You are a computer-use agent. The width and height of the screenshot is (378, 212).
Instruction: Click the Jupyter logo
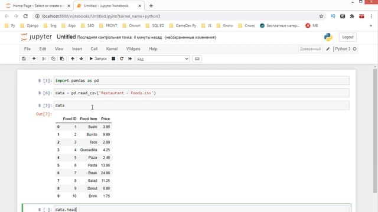pos(37,37)
